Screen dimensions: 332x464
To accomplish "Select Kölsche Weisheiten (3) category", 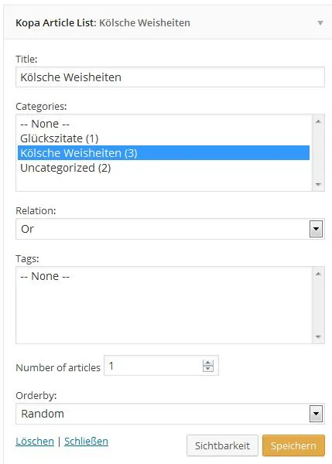I will point(163,152).
